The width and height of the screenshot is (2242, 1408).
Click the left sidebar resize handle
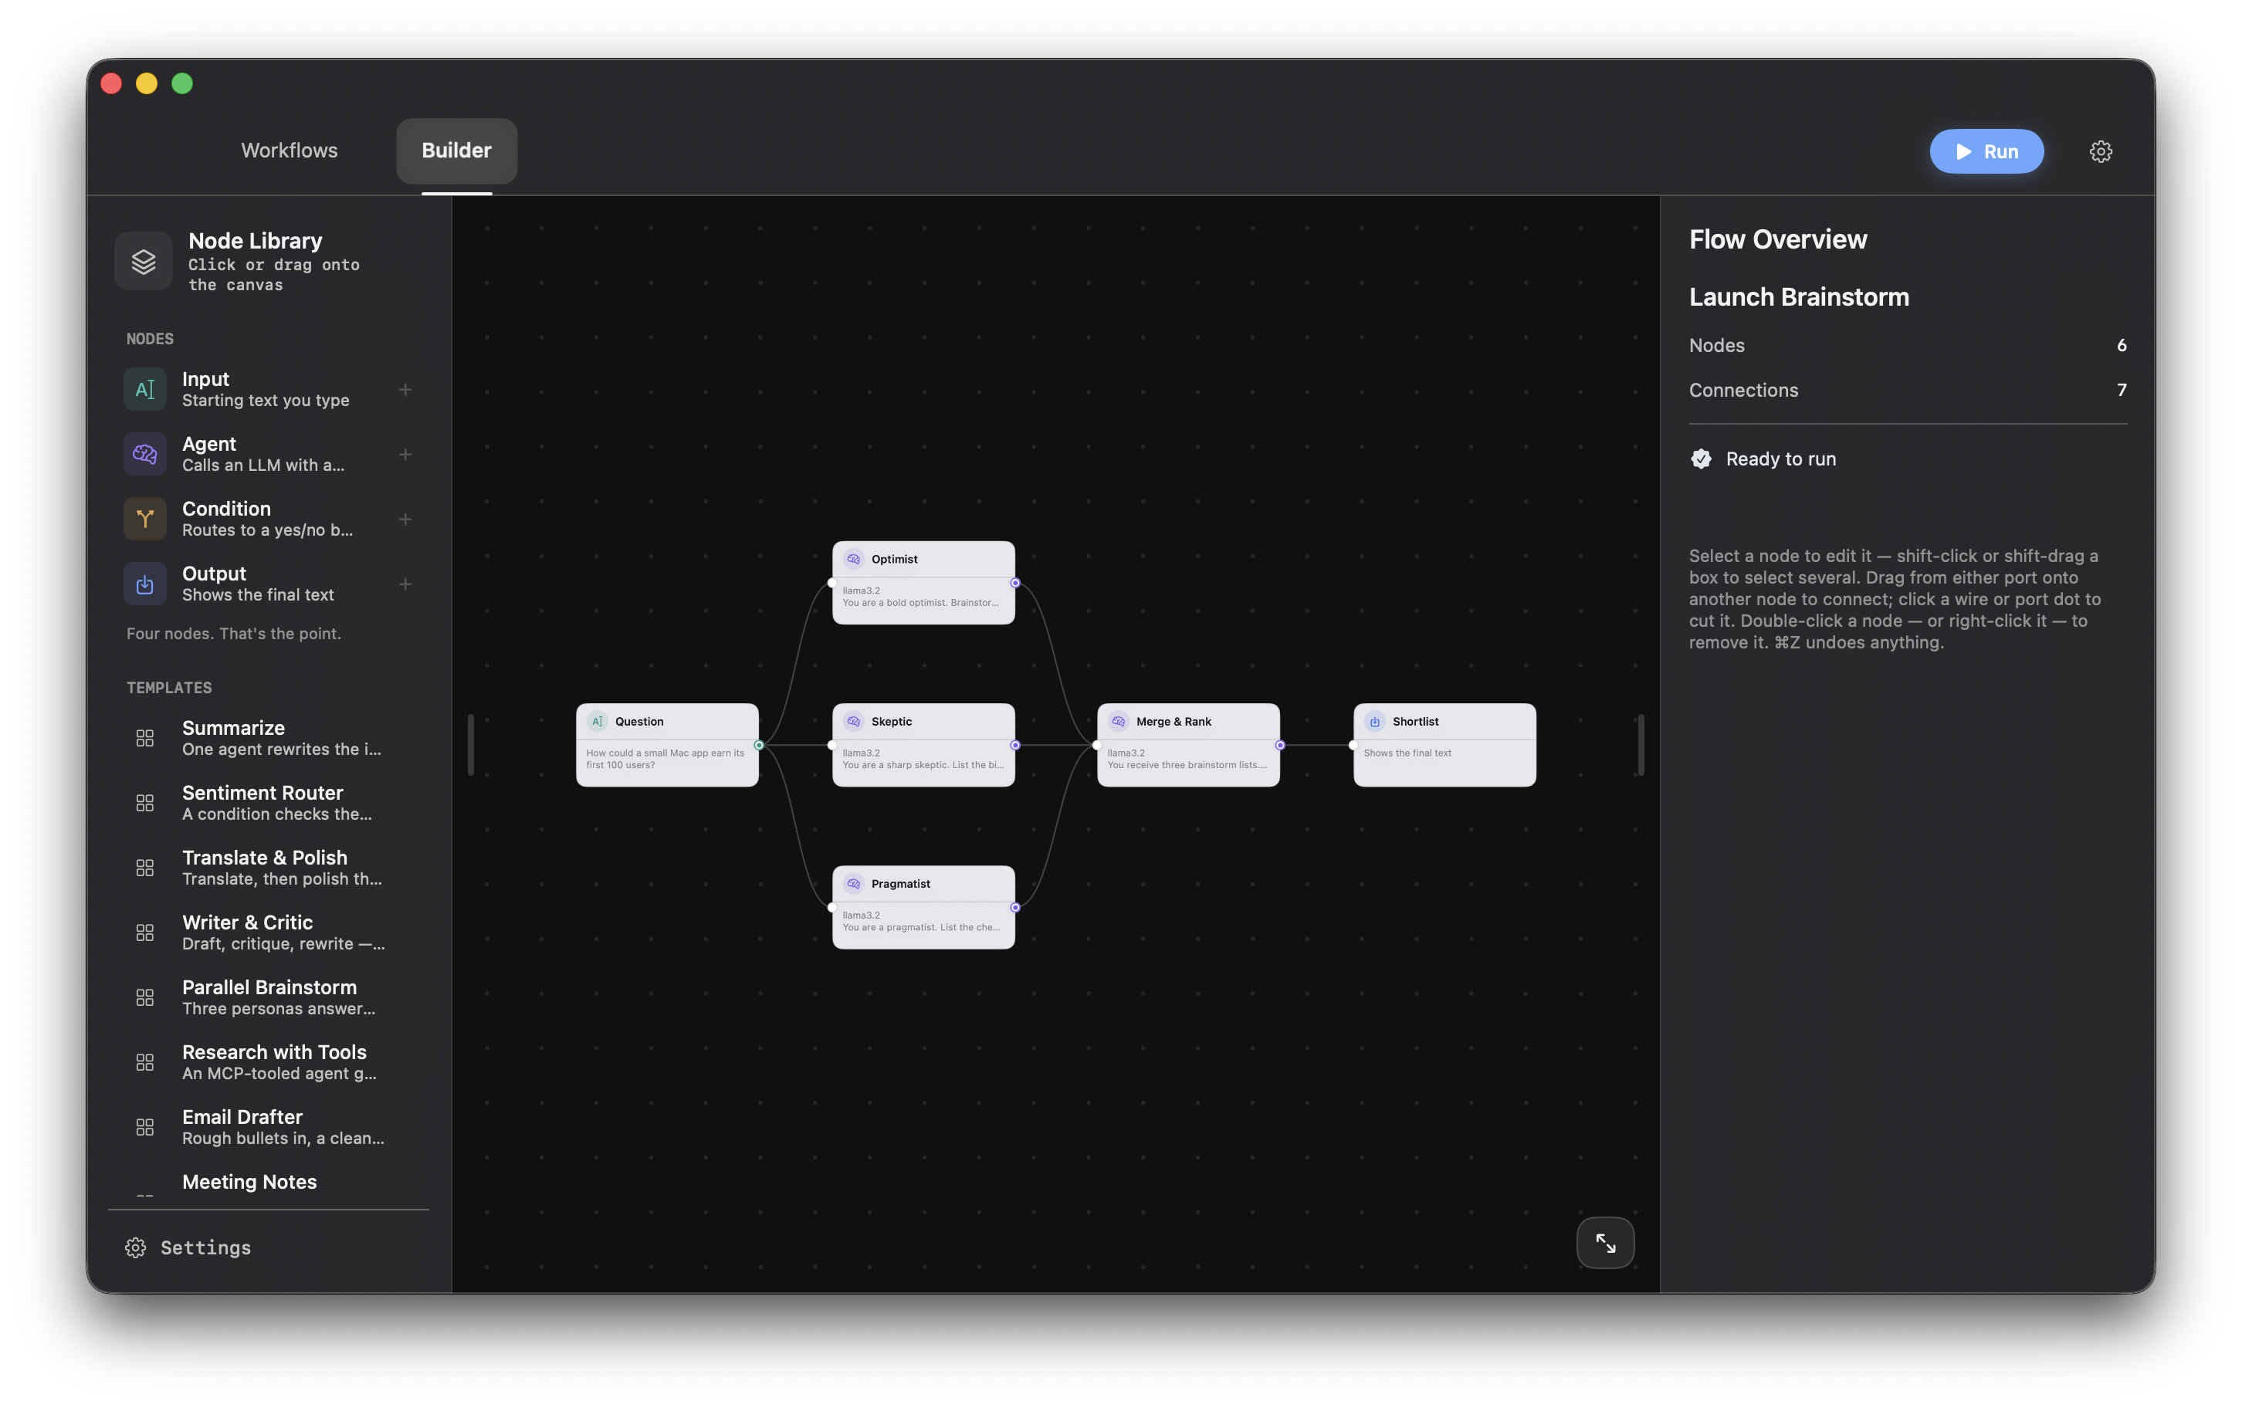(x=470, y=744)
